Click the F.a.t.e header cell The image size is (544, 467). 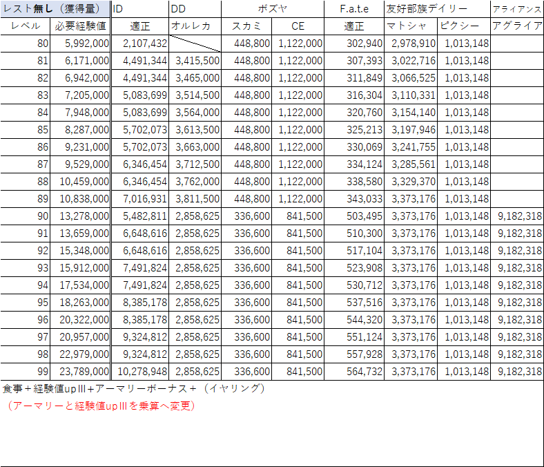[354, 9]
